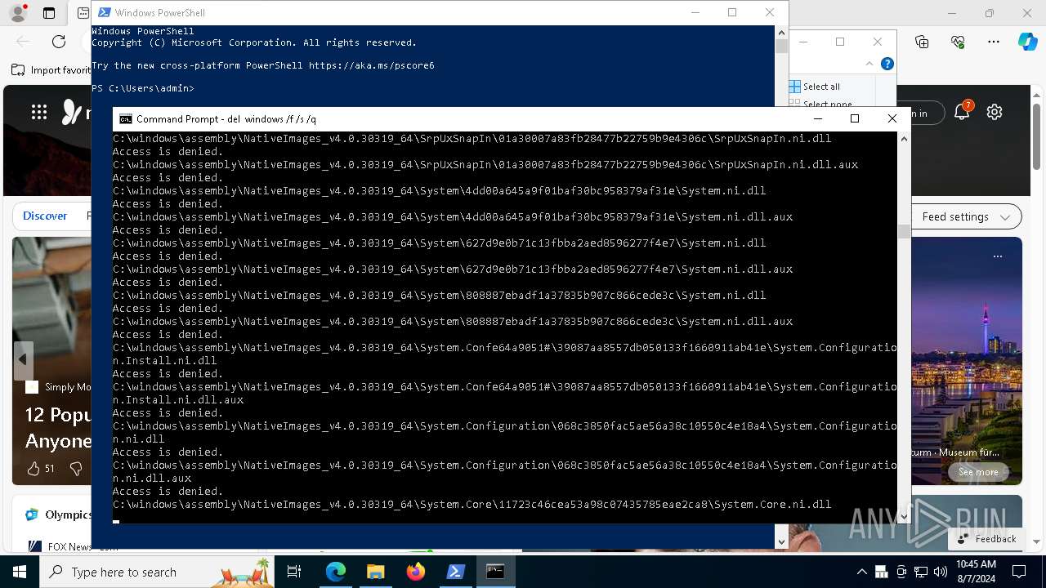Open the Windows Start menu
Screen dimensions: 1046x588
[x=19, y=572]
